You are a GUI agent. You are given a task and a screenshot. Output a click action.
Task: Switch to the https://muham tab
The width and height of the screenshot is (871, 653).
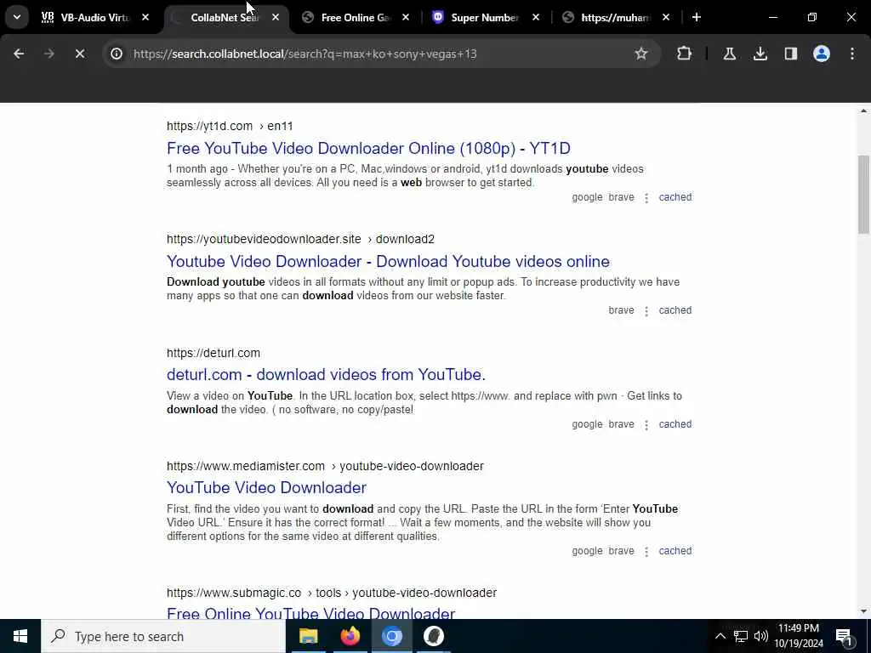[x=616, y=17]
